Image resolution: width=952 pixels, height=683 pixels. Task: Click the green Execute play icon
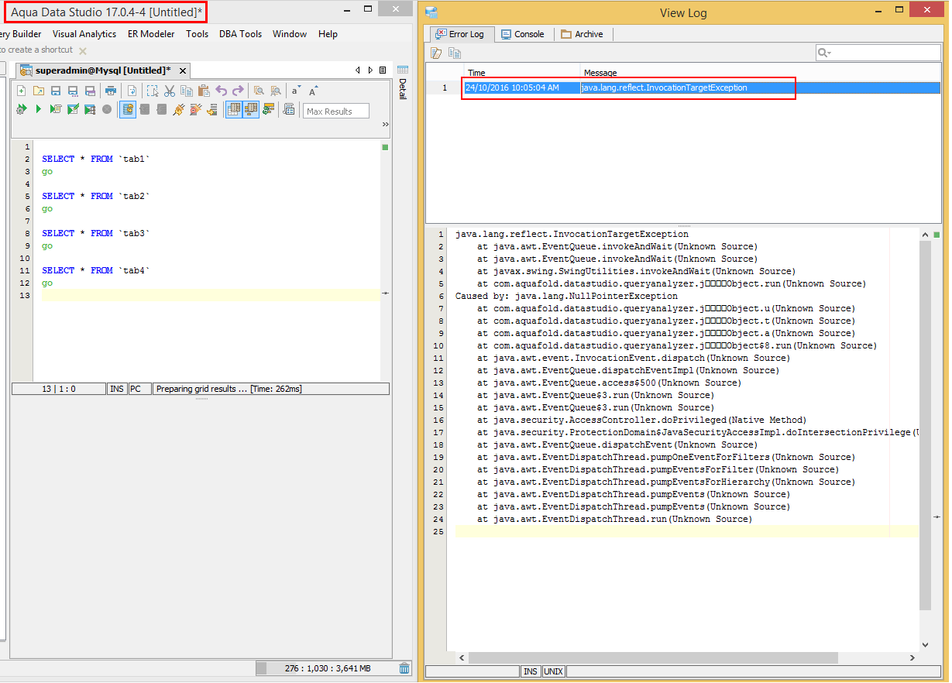[x=38, y=109]
